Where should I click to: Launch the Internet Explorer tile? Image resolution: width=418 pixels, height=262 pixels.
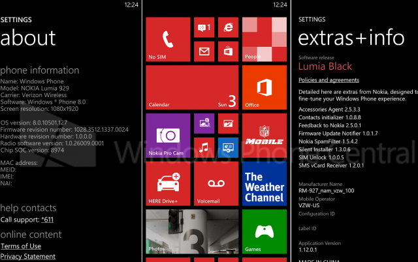(228, 27)
